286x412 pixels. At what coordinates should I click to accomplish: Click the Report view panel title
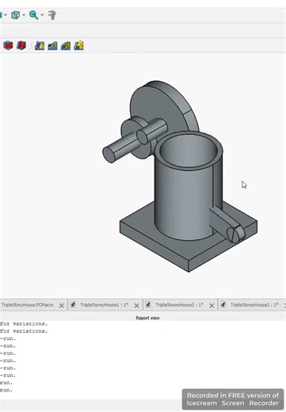147,318
